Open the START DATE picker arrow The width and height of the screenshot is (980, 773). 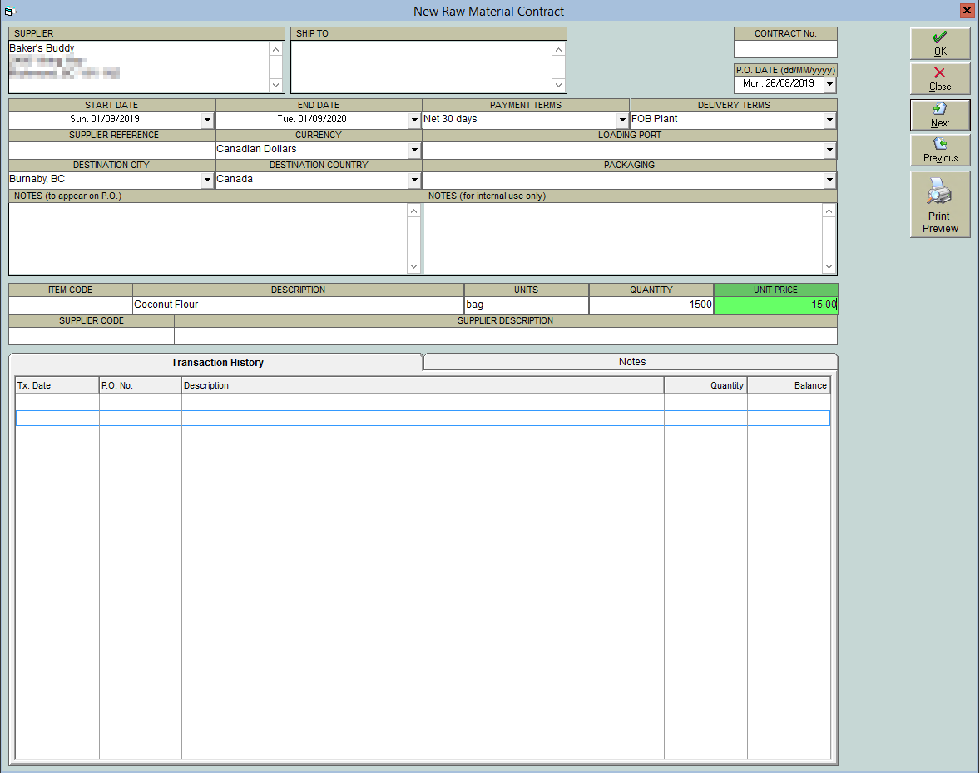207,119
